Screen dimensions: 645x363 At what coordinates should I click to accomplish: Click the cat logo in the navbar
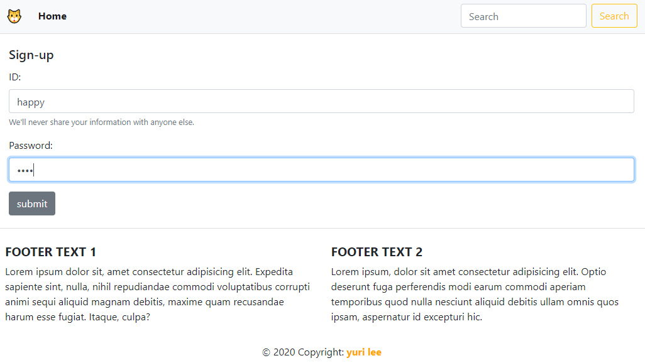pyautogui.click(x=14, y=16)
